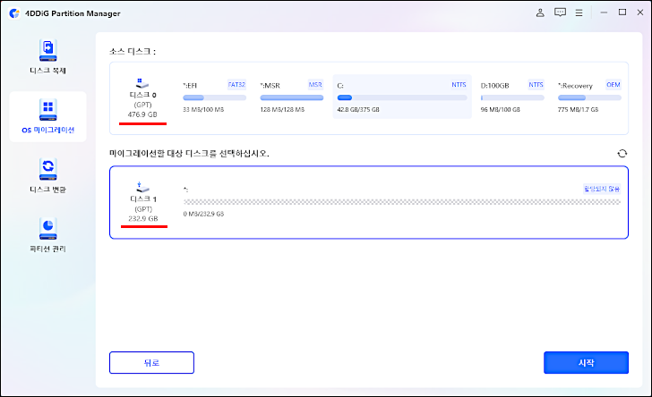
Task: Close the Partition Manager window
Action: pos(640,13)
